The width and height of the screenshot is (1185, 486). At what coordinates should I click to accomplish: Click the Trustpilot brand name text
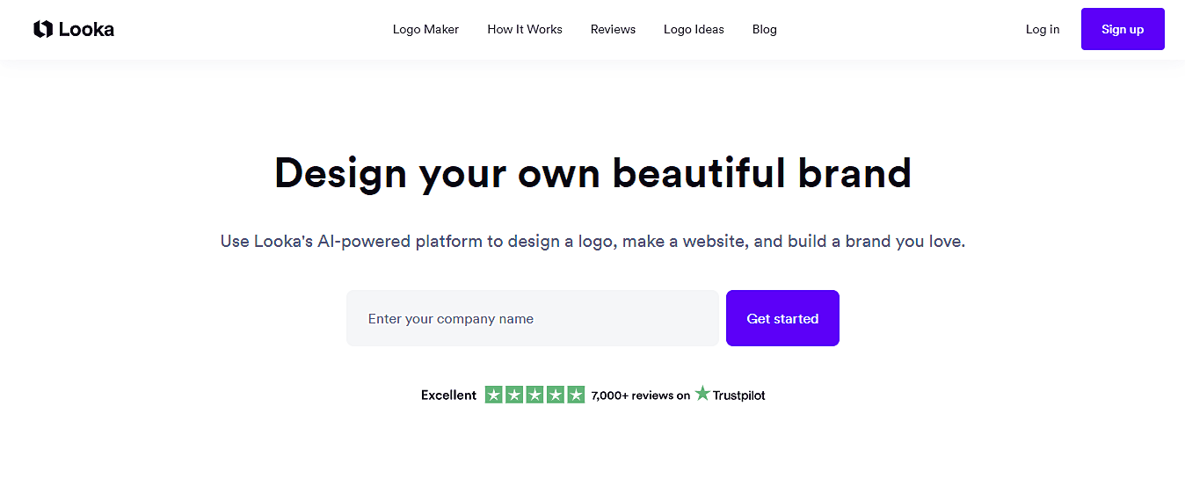[738, 395]
